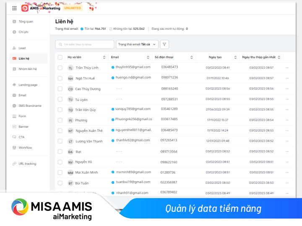Click the keyword search input field
302x226 pixels.
85,44
